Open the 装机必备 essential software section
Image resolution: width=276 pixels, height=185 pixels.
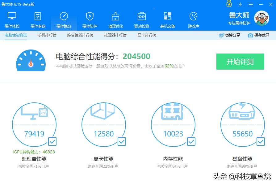click(x=167, y=19)
